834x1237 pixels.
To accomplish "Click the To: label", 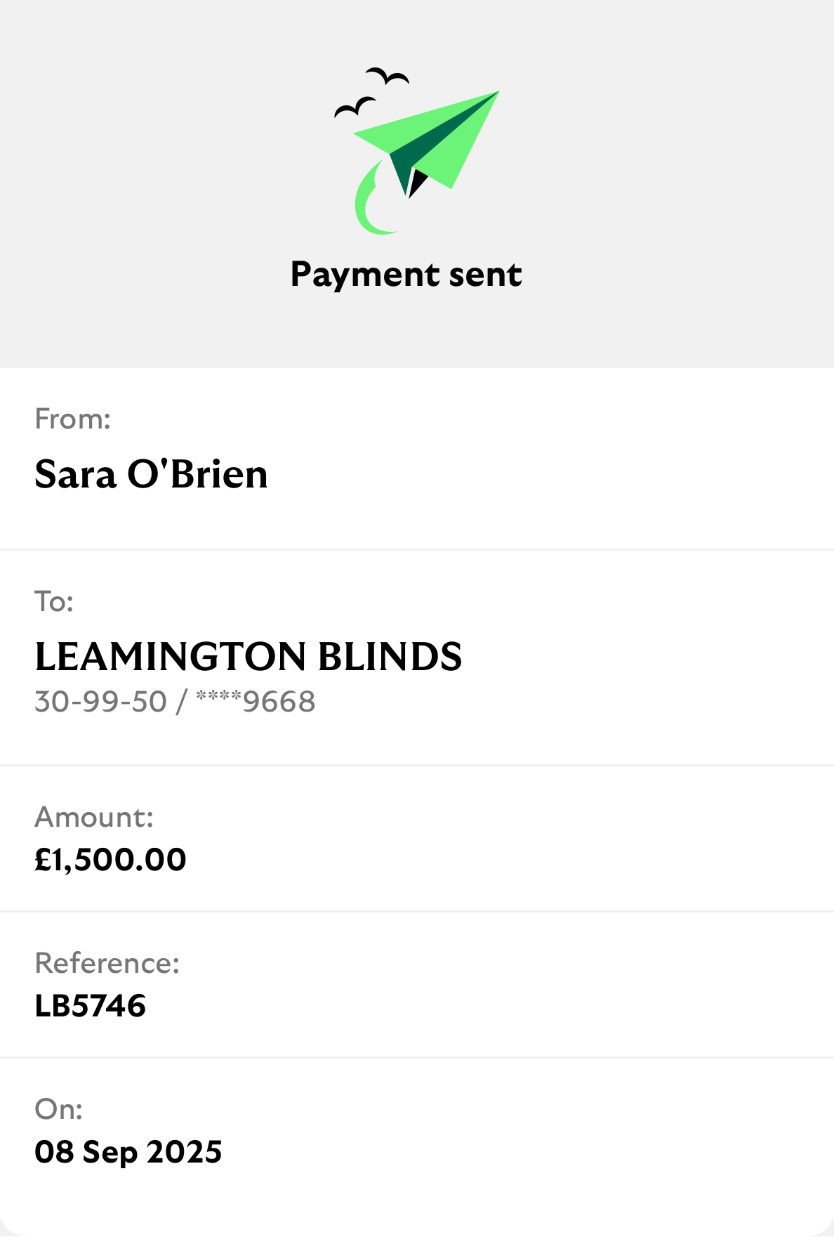I will coord(54,601).
